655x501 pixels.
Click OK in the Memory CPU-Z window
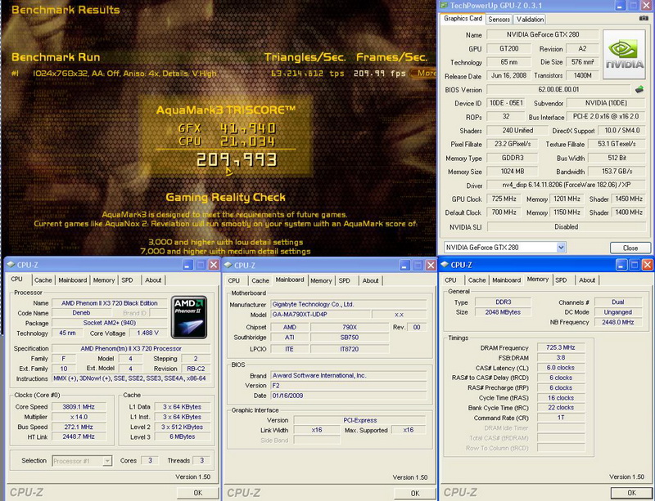click(631, 493)
